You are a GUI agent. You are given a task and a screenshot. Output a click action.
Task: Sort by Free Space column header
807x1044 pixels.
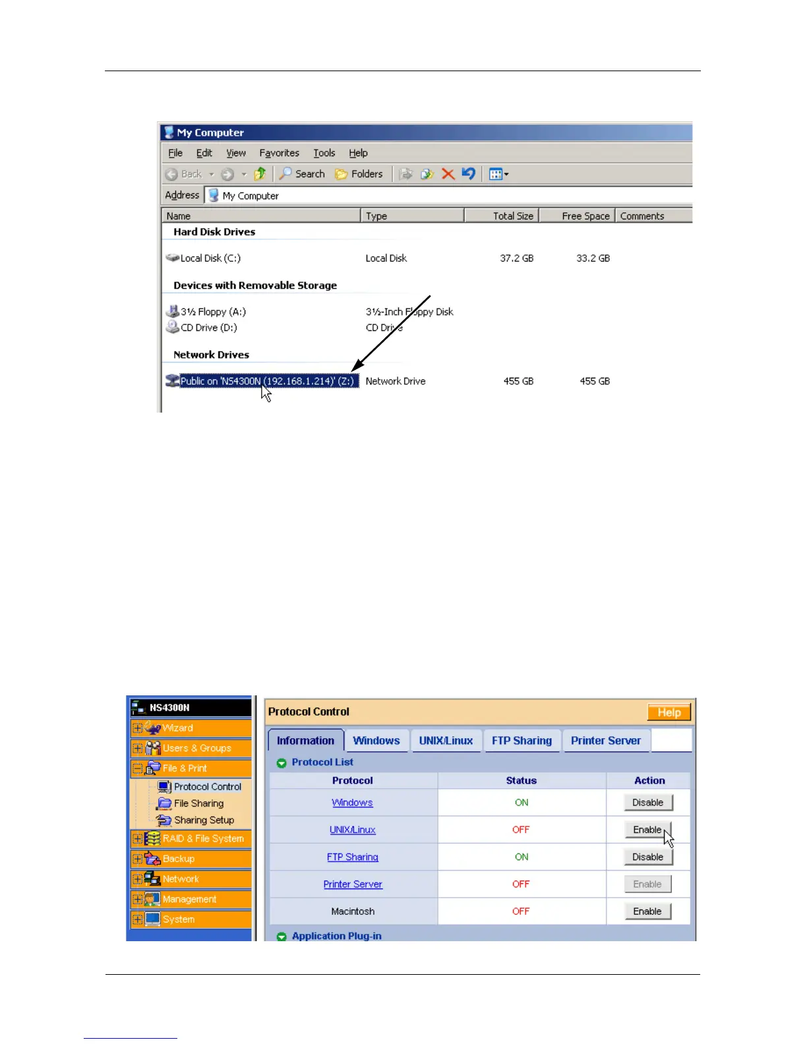click(x=578, y=216)
